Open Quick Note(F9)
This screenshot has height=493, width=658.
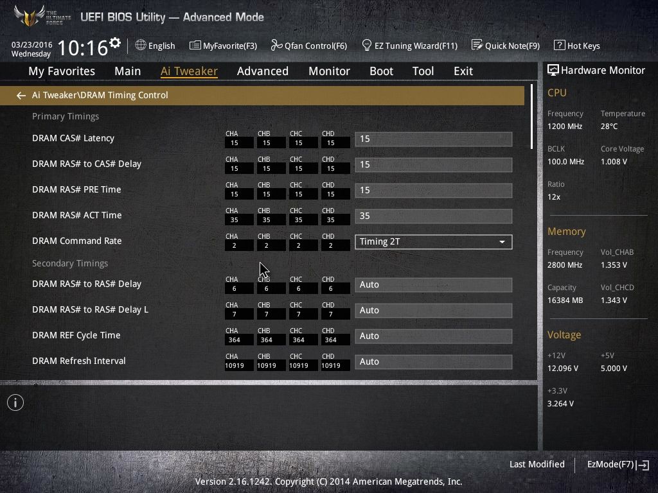pos(506,46)
